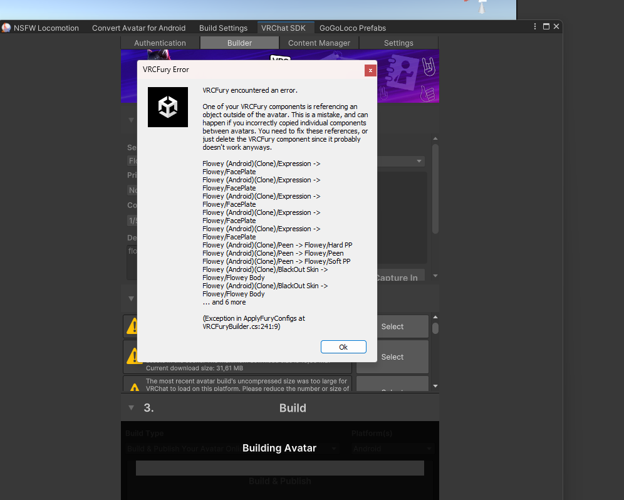Click the first yellow warning icon in validations
Screen dimensions: 624x500
[x=132, y=326]
